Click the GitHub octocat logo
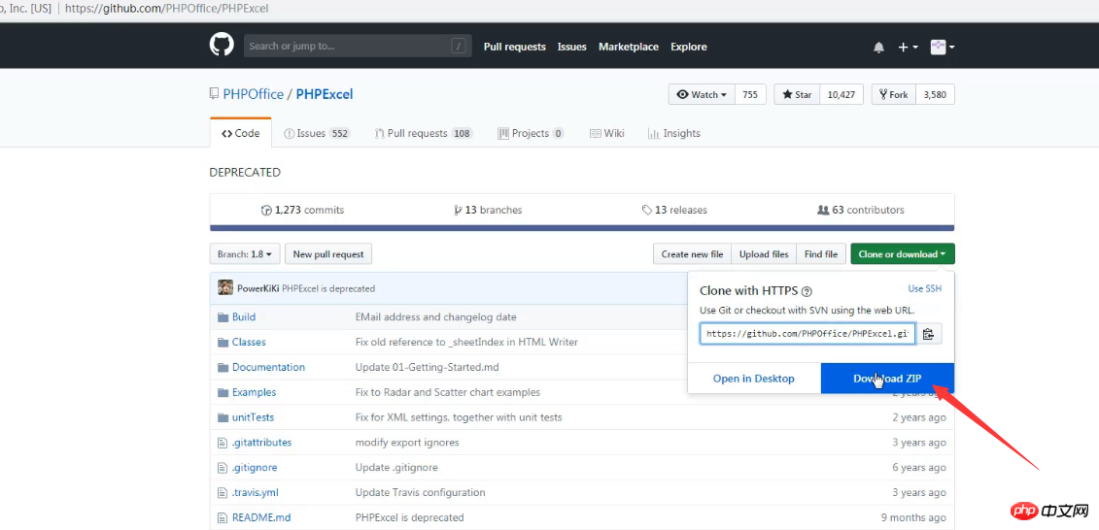1099x530 pixels. pos(222,45)
